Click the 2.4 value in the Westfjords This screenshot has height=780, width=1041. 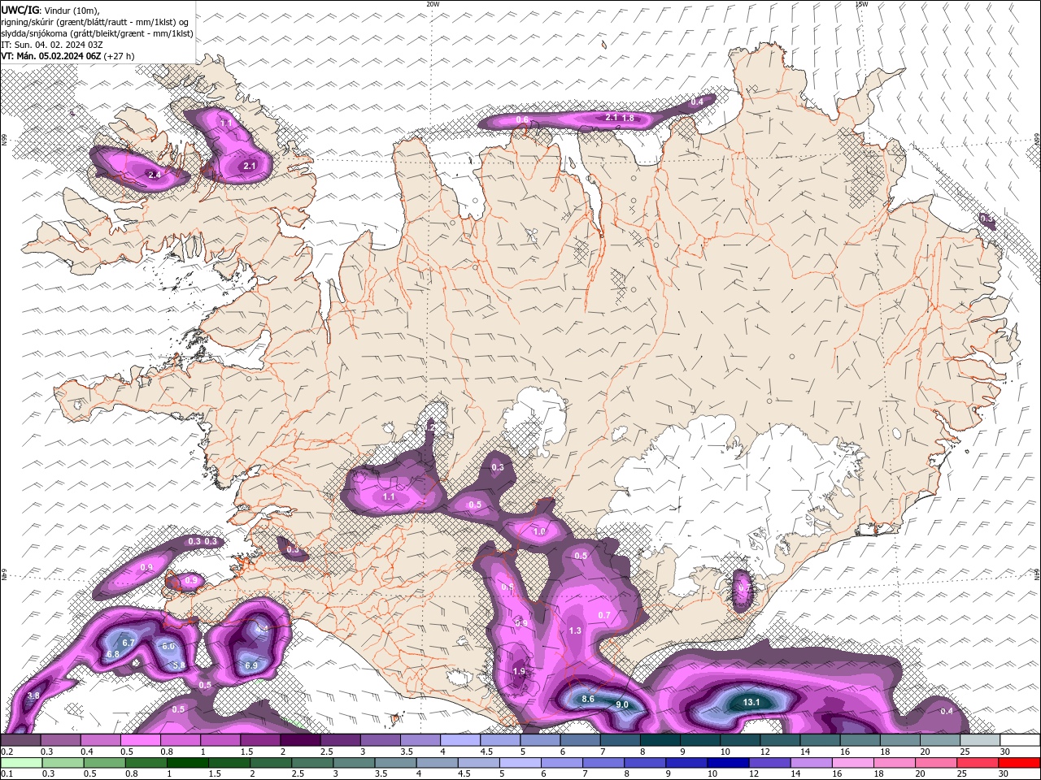click(x=155, y=175)
